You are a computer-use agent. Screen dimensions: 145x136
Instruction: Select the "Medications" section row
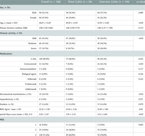click(72, 54)
